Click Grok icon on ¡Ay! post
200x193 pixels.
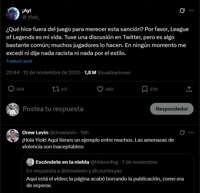pyautogui.click(x=182, y=11)
